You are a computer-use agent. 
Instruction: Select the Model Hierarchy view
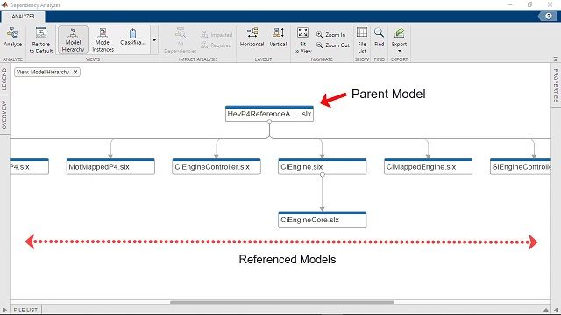73,40
